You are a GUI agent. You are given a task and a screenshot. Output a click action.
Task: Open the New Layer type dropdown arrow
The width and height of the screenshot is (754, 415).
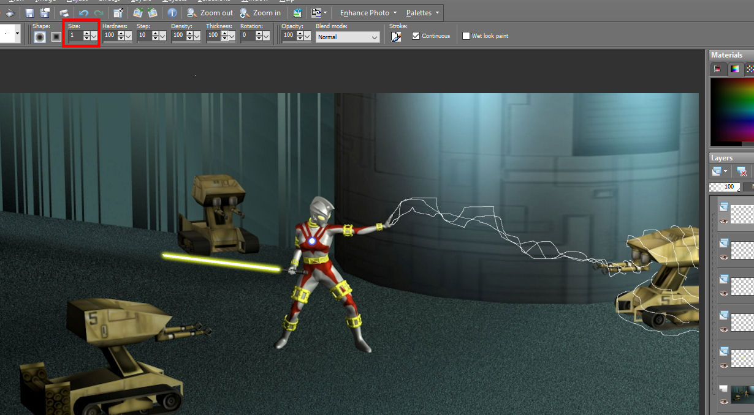pos(726,171)
